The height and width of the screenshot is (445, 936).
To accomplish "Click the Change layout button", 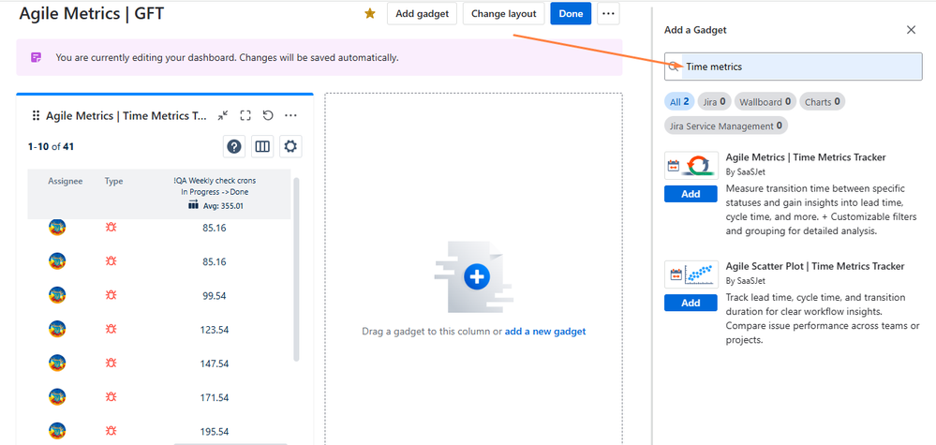I will 504,14.
